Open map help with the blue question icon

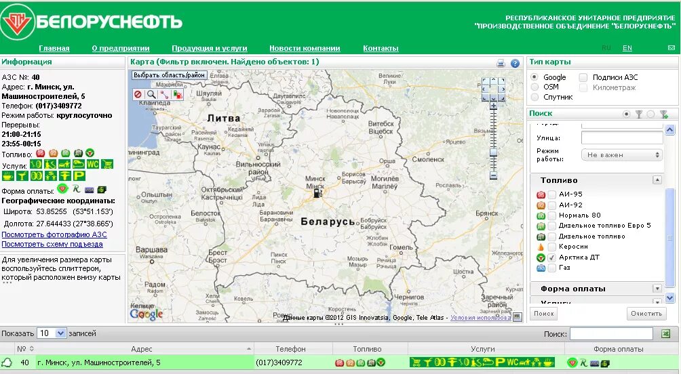pos(515,63)
